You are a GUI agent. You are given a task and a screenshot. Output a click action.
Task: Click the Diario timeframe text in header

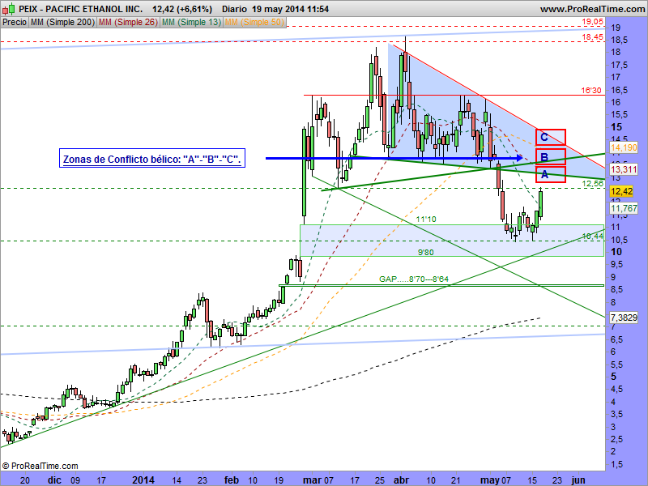coord(234,9)
